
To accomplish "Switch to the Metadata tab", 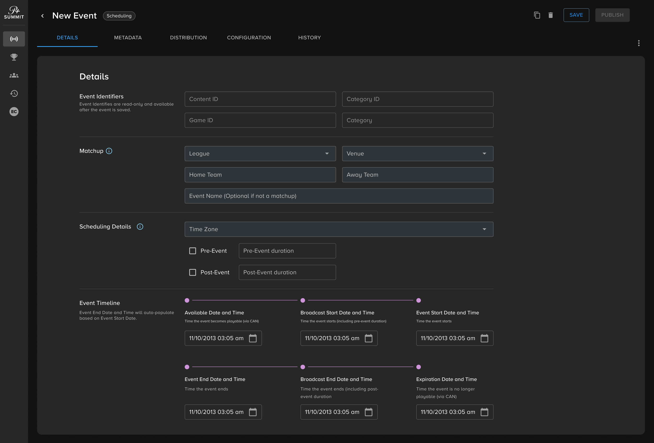I will click(128, 38).
